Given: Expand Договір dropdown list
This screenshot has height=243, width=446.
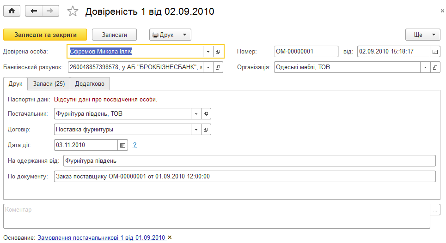Looking at the screenshot, I should point(196,130).
